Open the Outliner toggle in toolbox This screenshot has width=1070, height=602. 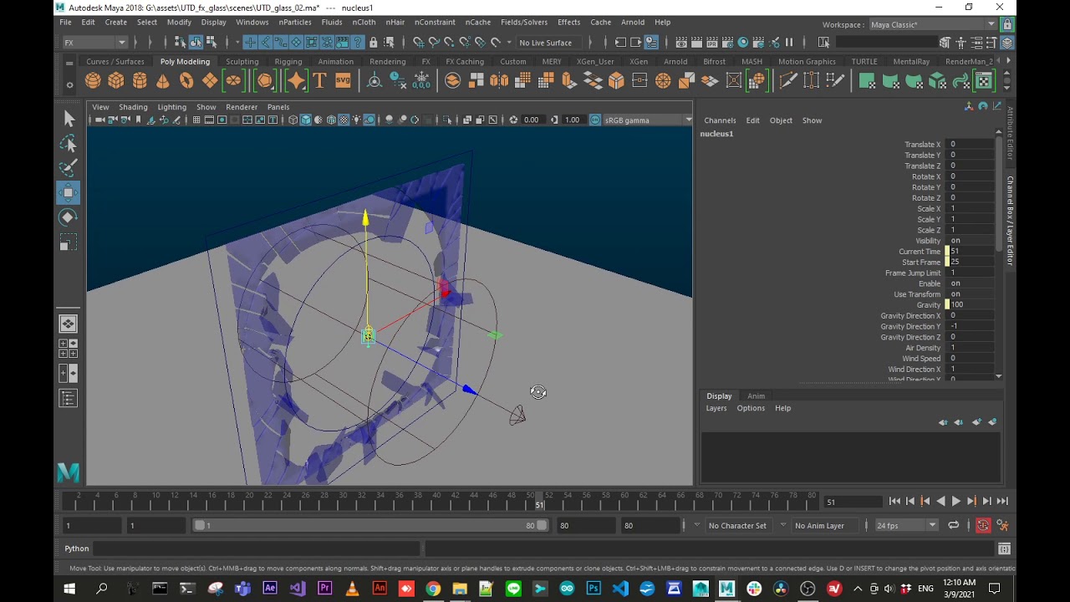69,399
